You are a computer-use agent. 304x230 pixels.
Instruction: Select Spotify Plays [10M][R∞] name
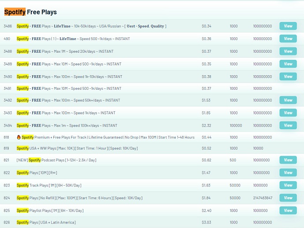pos(37,173)
